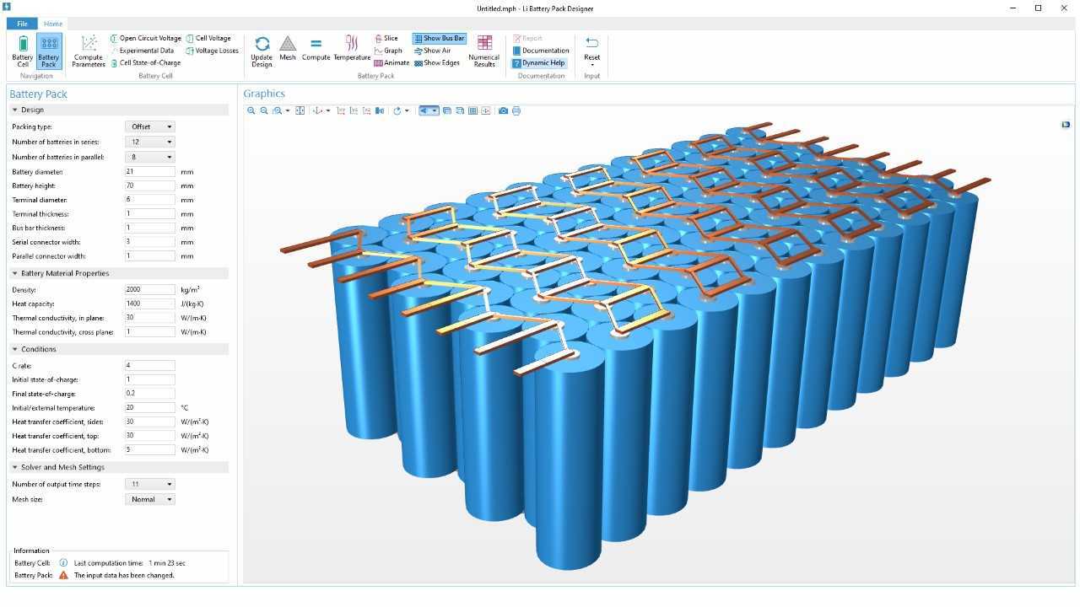Click the Compute Parameters button
This screenshot has height=607, width=1080.
[x=88, y=51]
